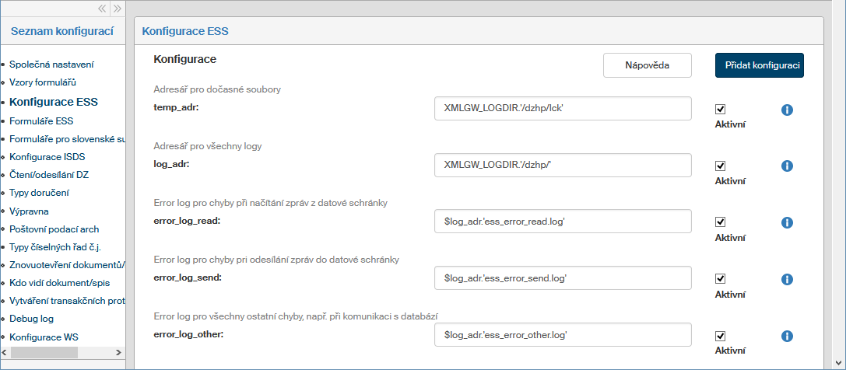
Task: Collapse sidebar with double left chevron
Action: point(102,9)
